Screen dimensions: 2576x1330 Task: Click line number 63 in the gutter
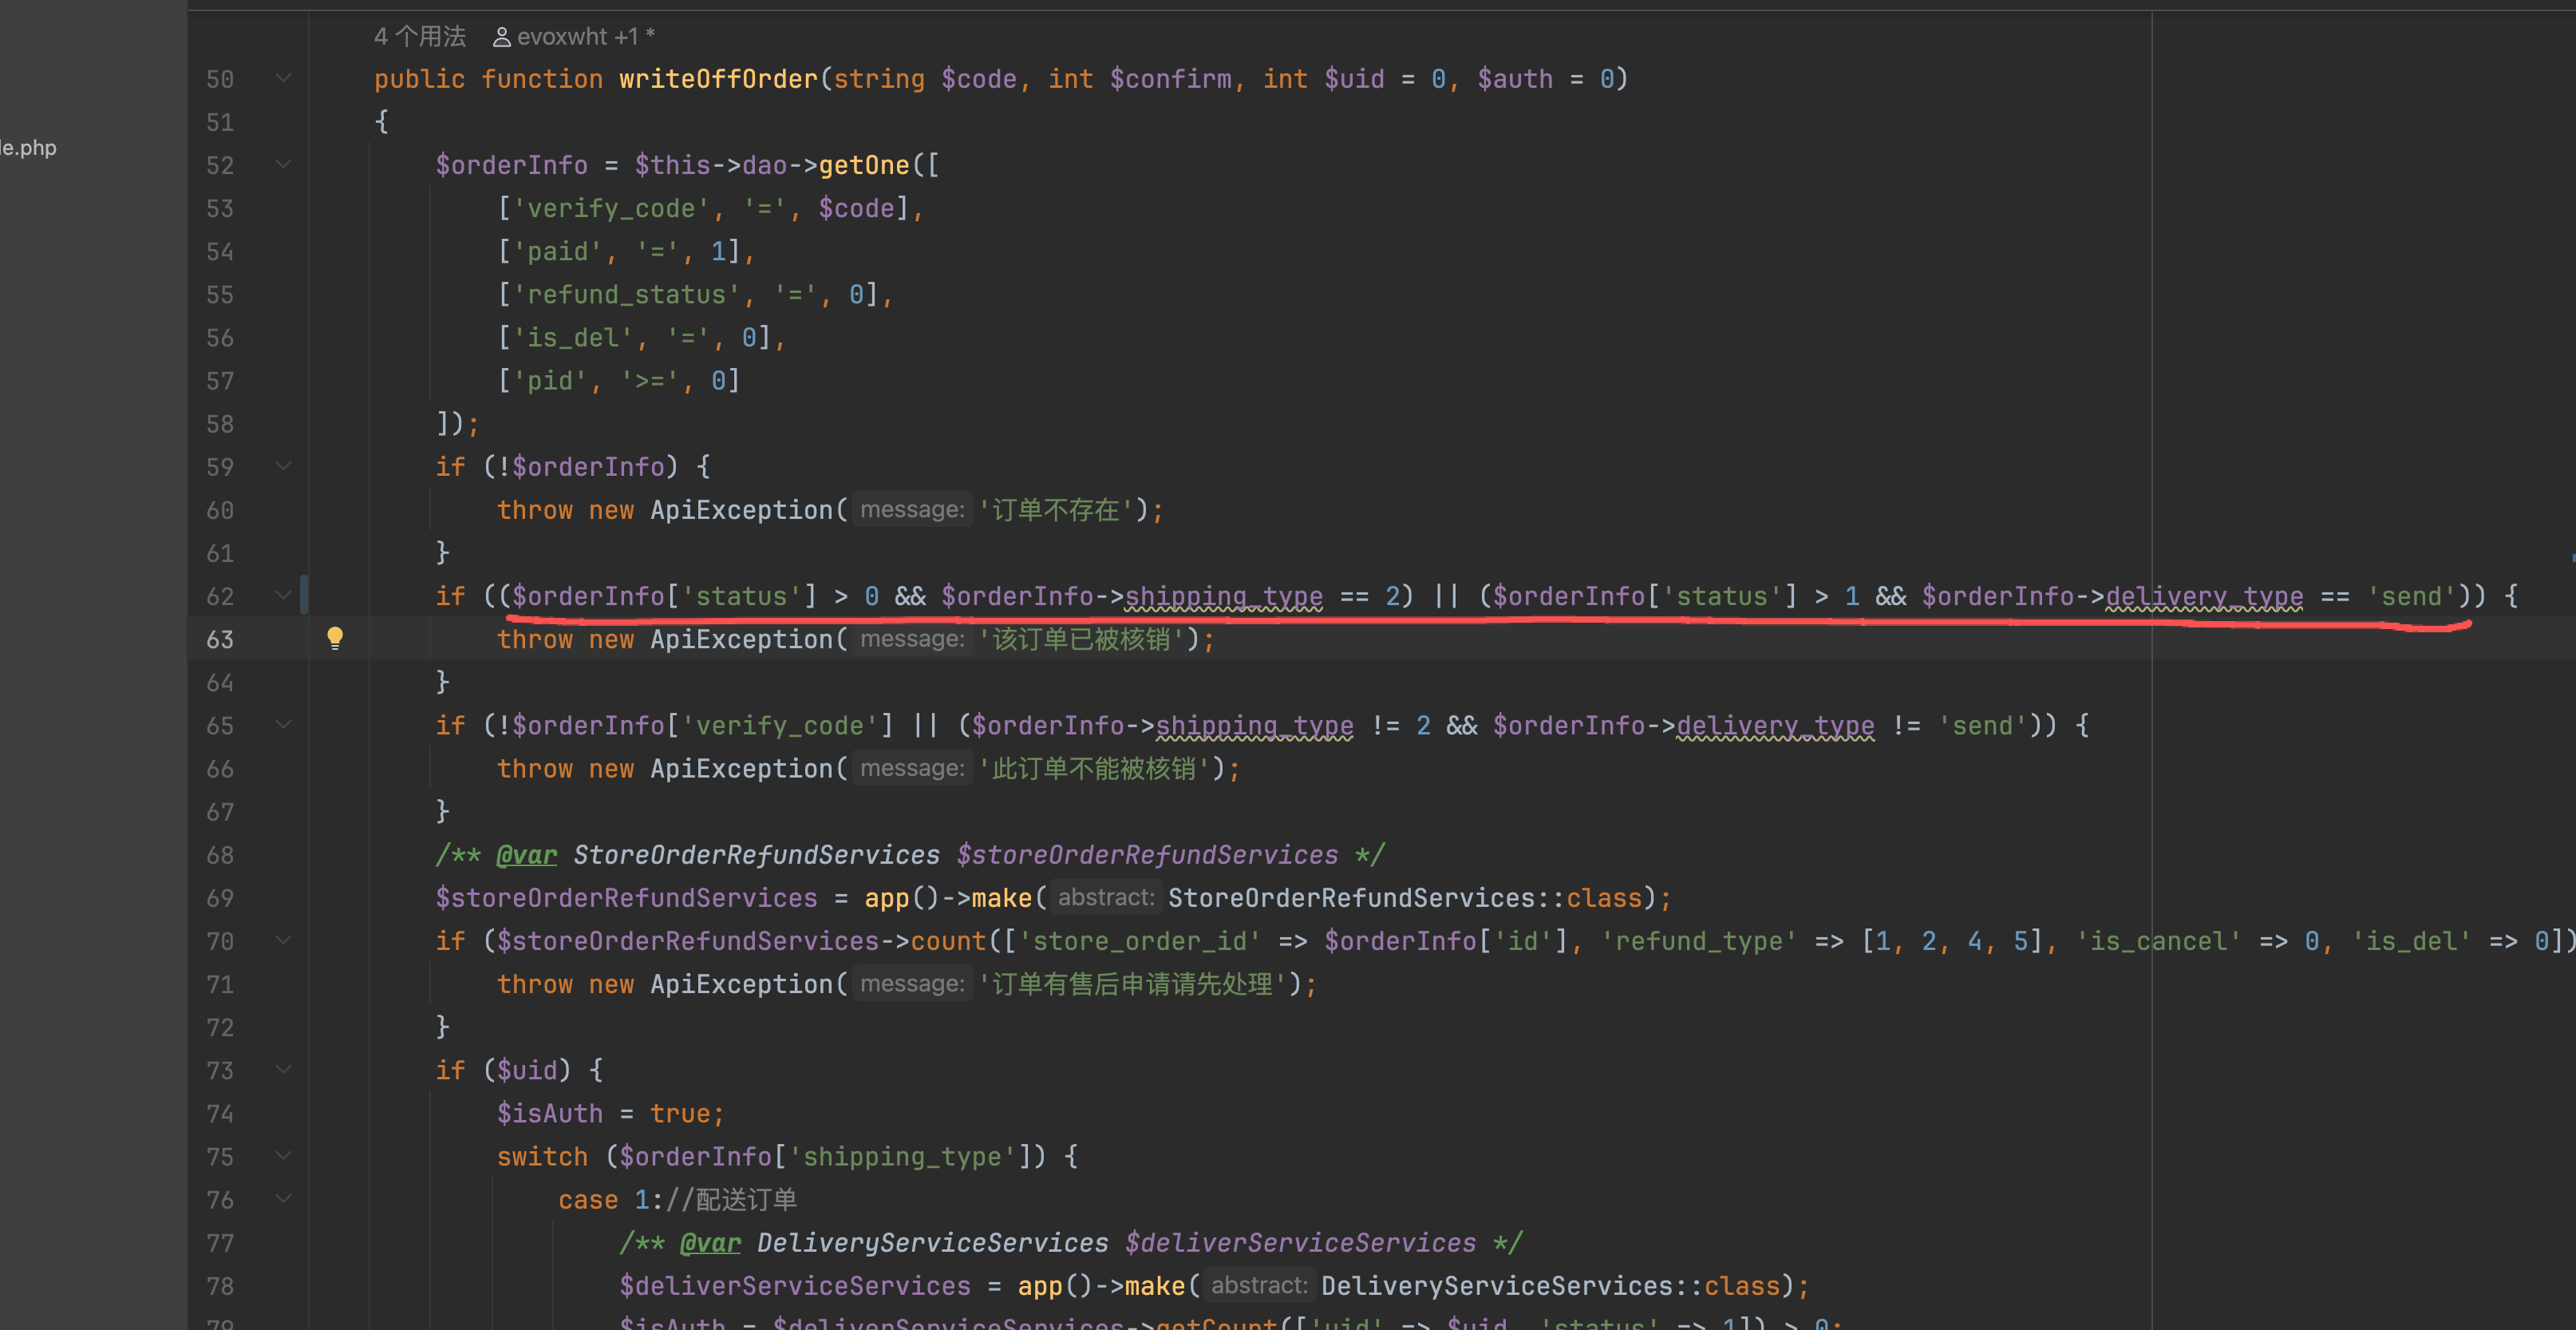tap(220, 639)
